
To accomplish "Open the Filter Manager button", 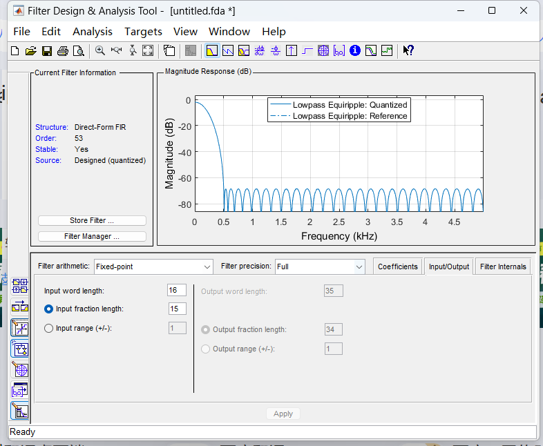I will 92,236.
